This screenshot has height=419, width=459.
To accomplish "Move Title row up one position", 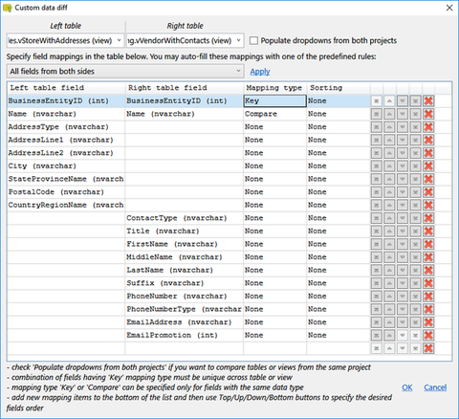I will pos(389,232).
